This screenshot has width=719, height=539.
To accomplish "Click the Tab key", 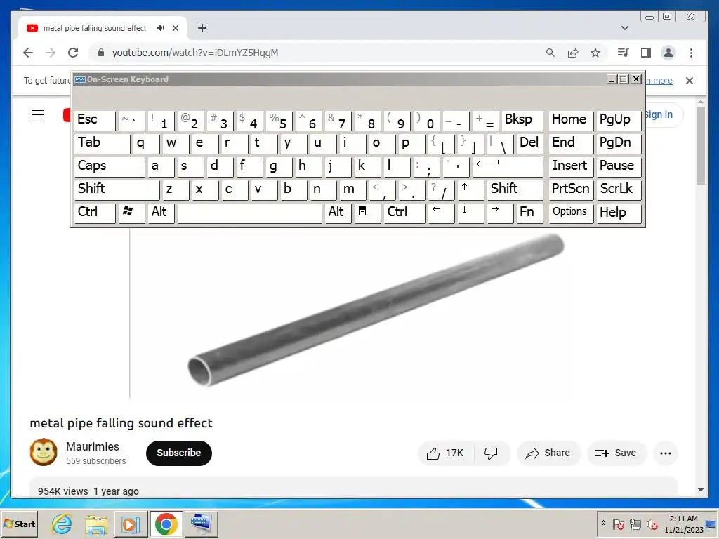I will [x=103, y=143].
